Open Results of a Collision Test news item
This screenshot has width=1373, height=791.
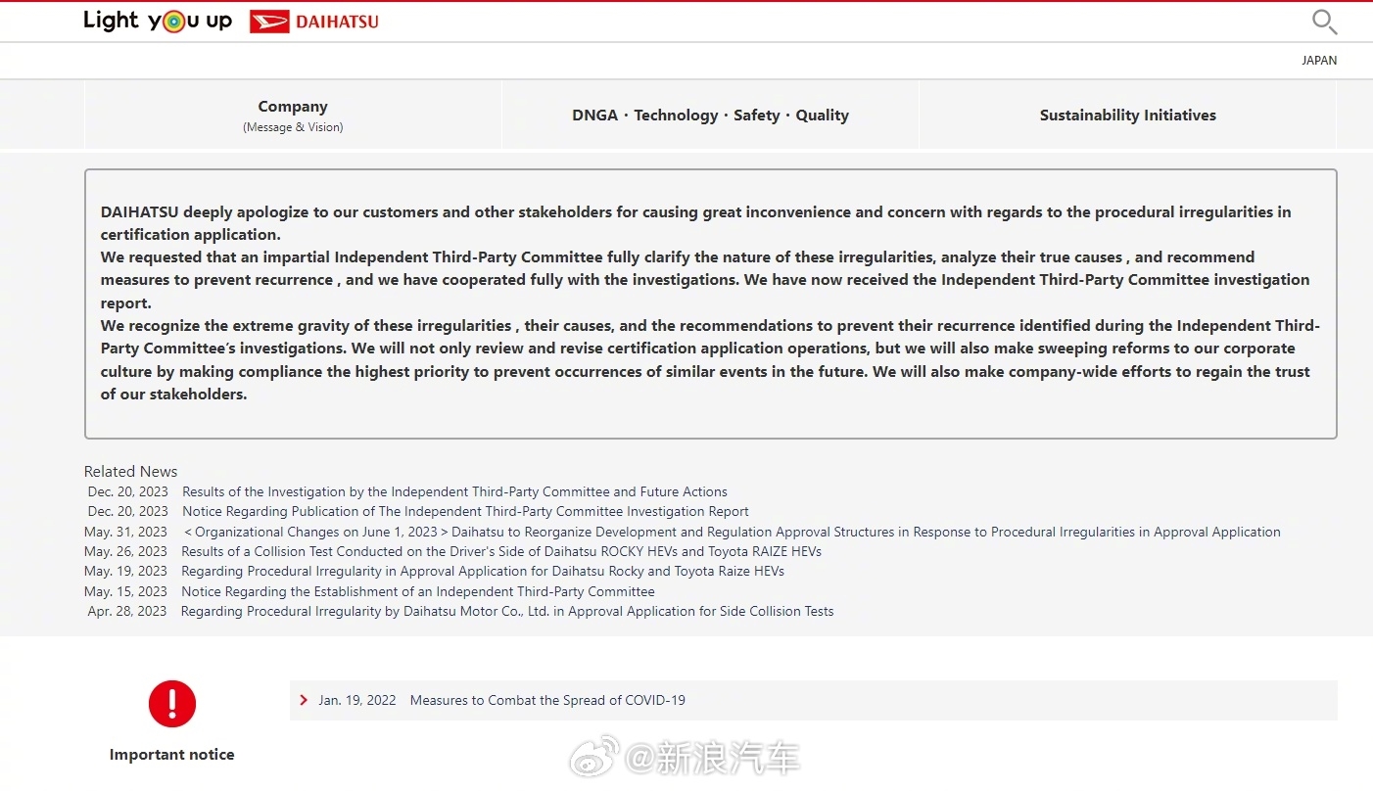coord(501,551)
